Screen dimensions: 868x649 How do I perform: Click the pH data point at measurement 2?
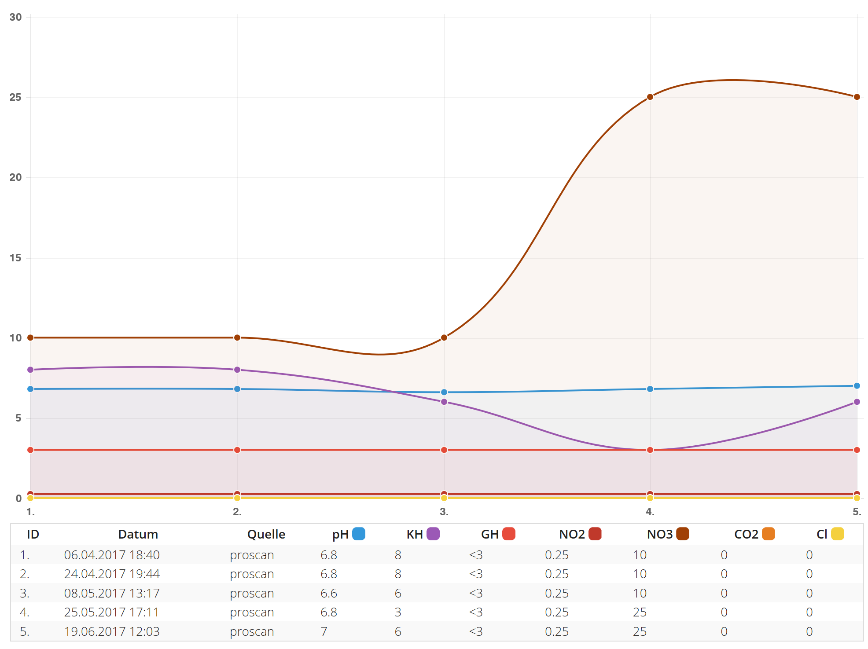(237, 389)
